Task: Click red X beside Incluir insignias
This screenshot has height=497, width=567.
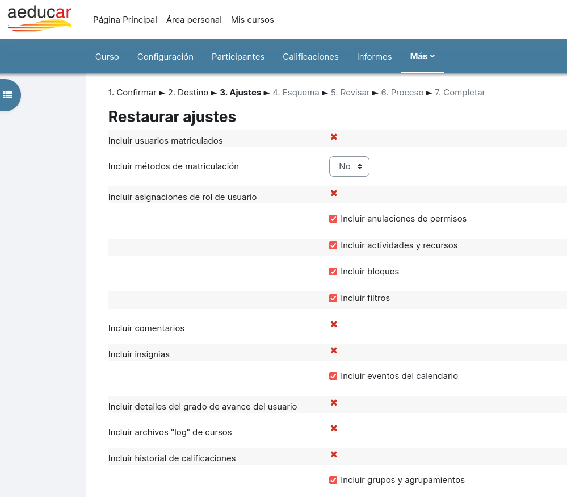Action: 334,350
